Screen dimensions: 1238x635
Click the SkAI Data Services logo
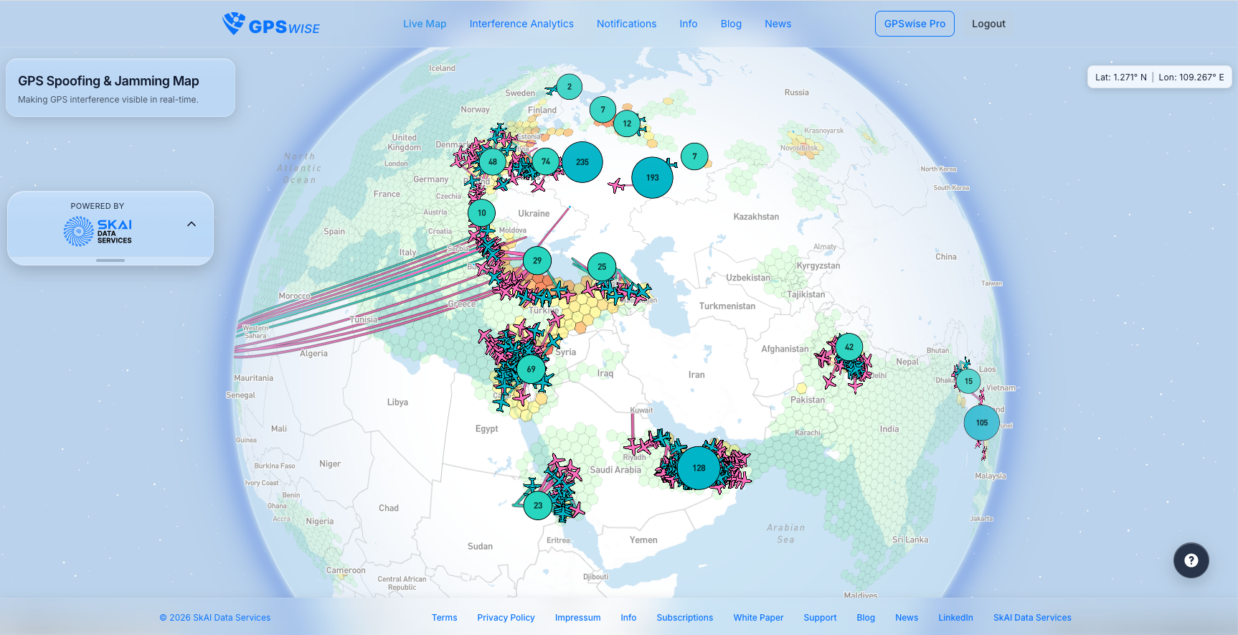(98, 231)
